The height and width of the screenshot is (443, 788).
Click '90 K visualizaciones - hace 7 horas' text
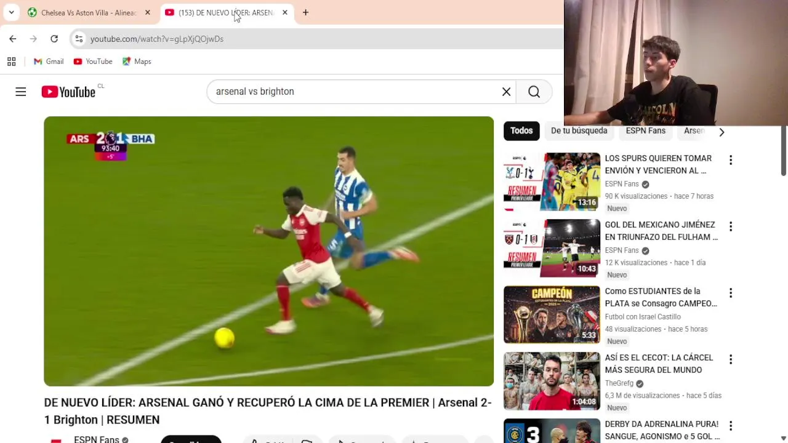659,196
